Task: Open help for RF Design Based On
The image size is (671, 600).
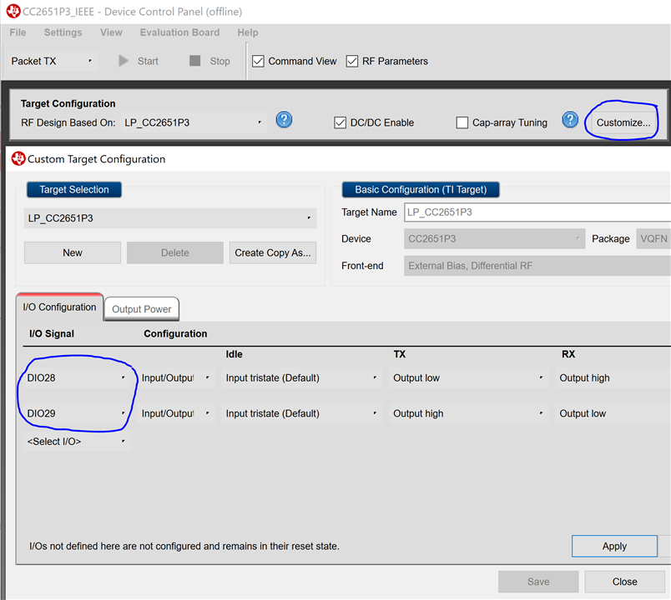Action: click(x=284, y=120)
